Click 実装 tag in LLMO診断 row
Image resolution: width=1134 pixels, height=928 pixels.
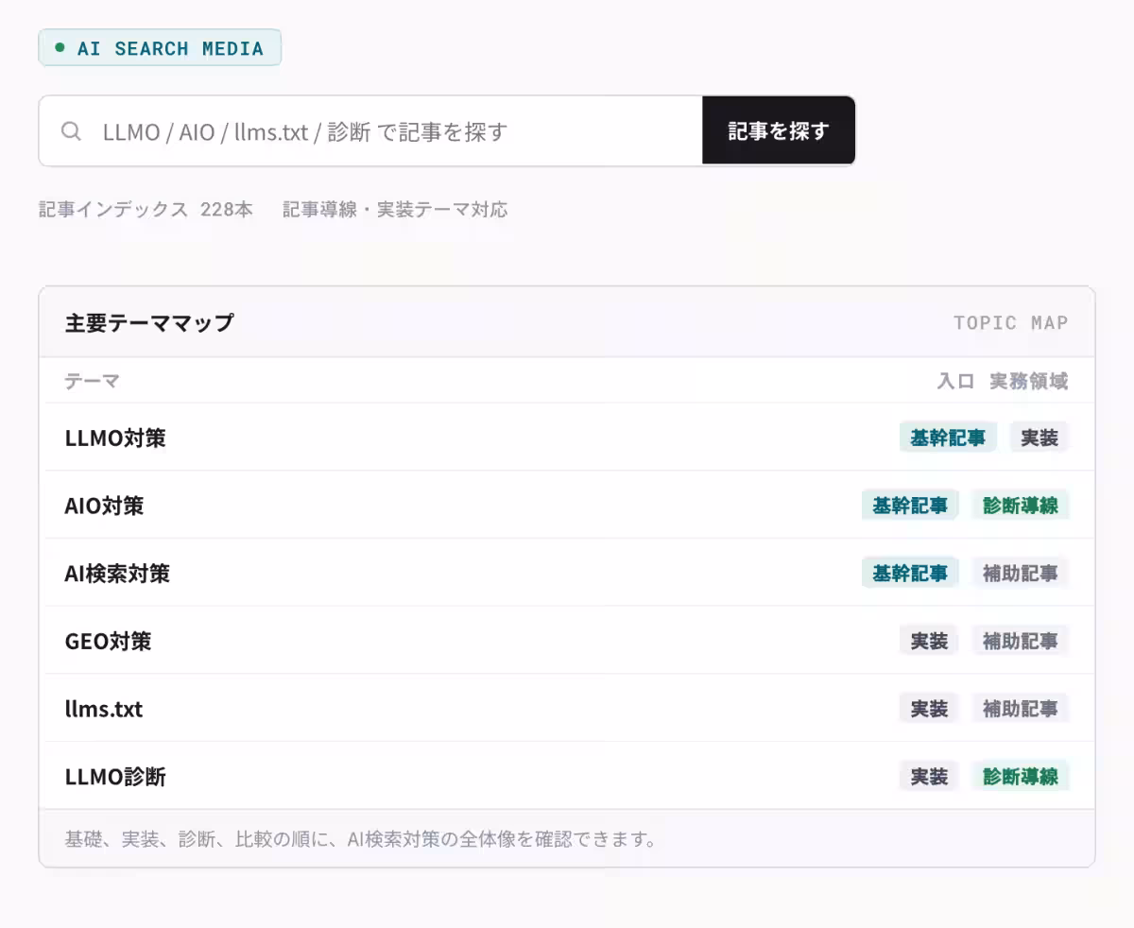click(x=929, y=776)
